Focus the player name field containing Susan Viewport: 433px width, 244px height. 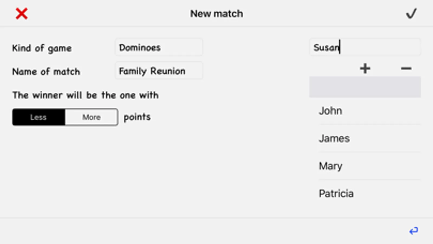point(365,47)
